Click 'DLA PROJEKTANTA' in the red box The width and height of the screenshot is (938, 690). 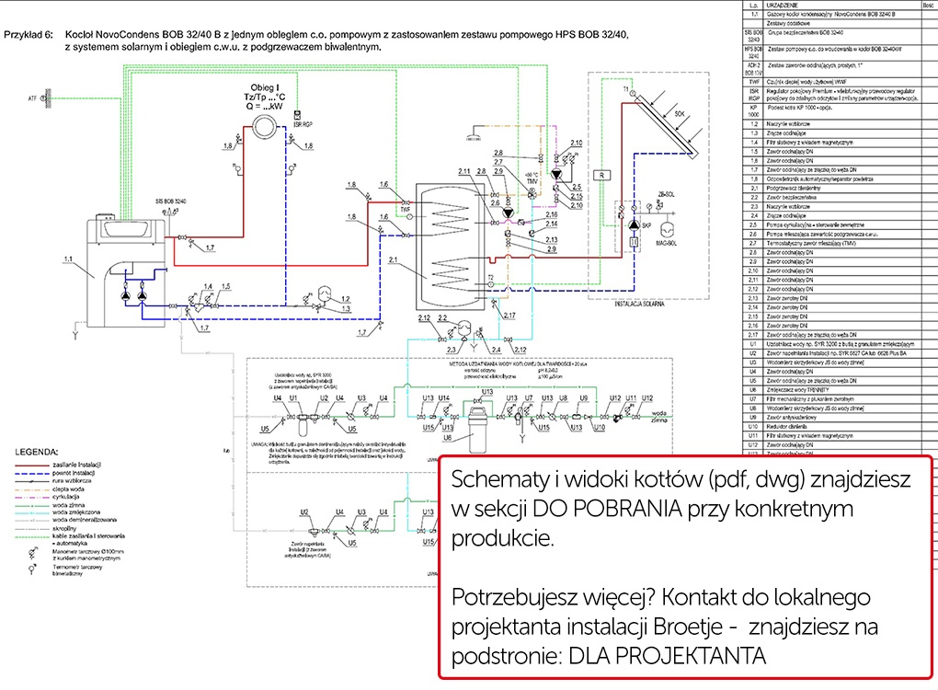(x=667, y=656)
